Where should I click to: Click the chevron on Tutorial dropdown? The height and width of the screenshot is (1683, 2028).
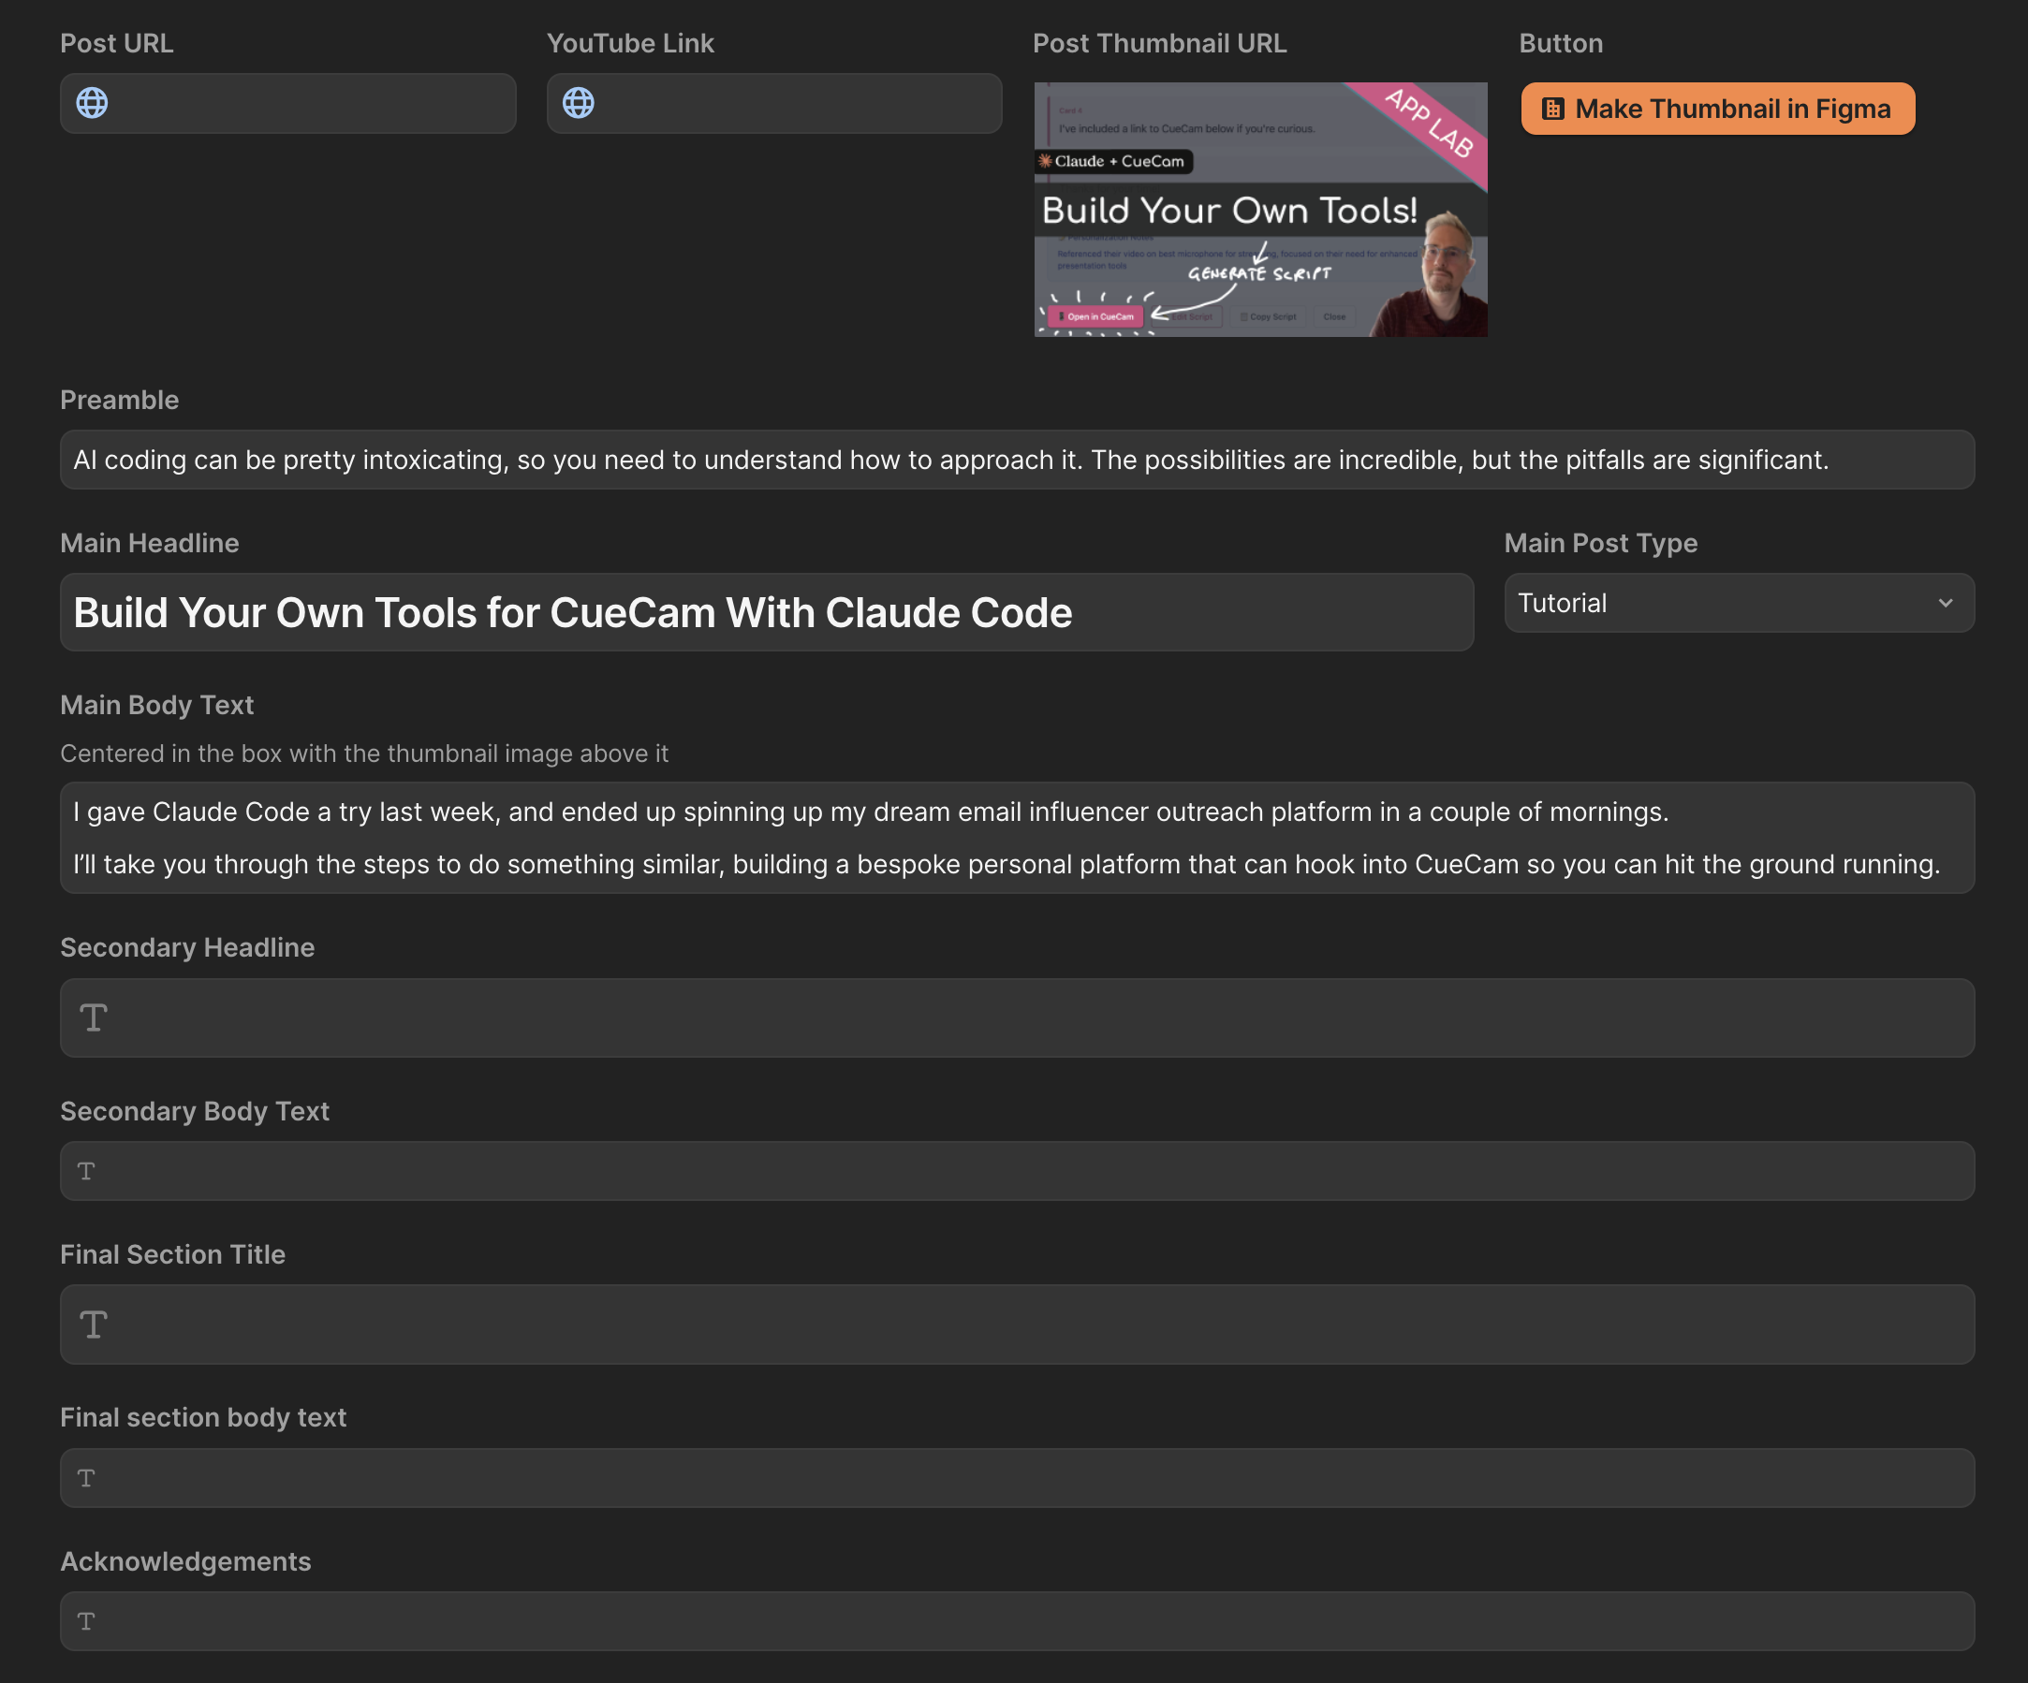[1945, 604]
